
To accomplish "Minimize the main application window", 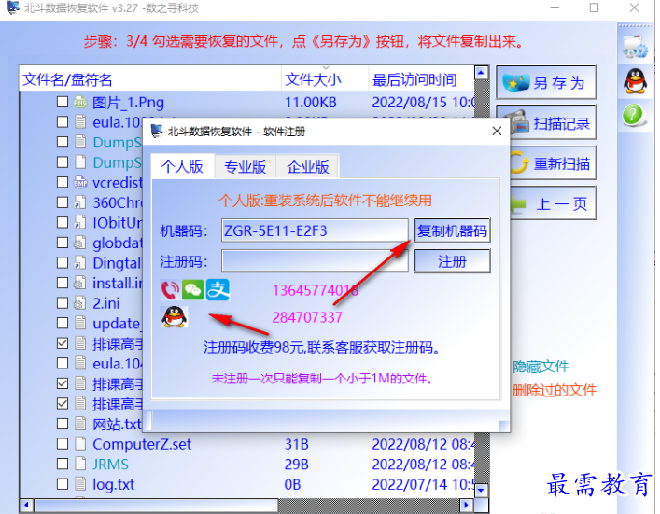I will (555, 7).
